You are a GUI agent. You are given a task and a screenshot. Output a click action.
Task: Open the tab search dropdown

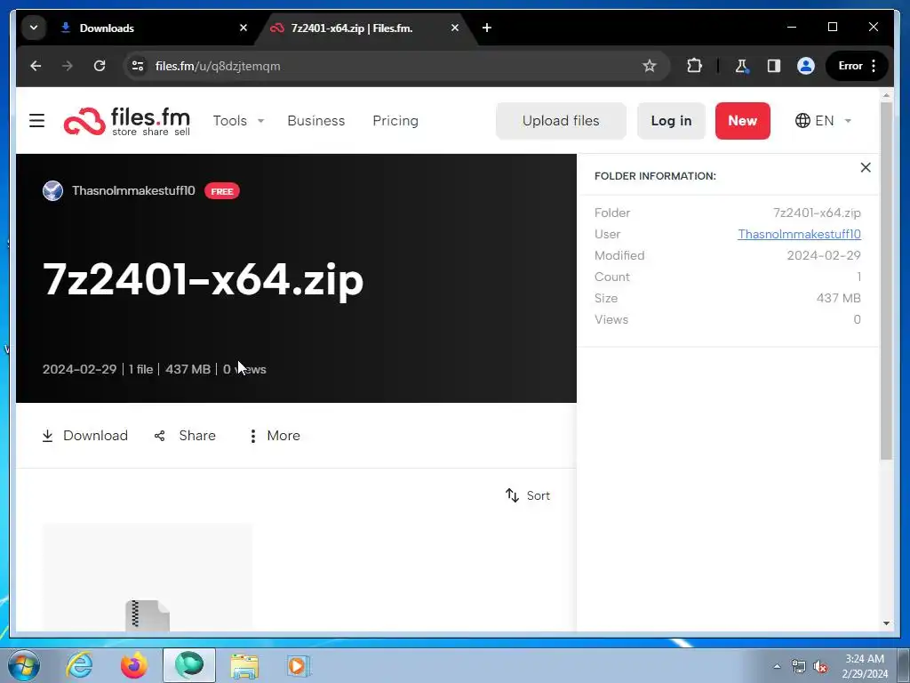[x=34, y=28]
